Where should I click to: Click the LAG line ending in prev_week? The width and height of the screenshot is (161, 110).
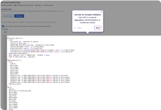39,75
